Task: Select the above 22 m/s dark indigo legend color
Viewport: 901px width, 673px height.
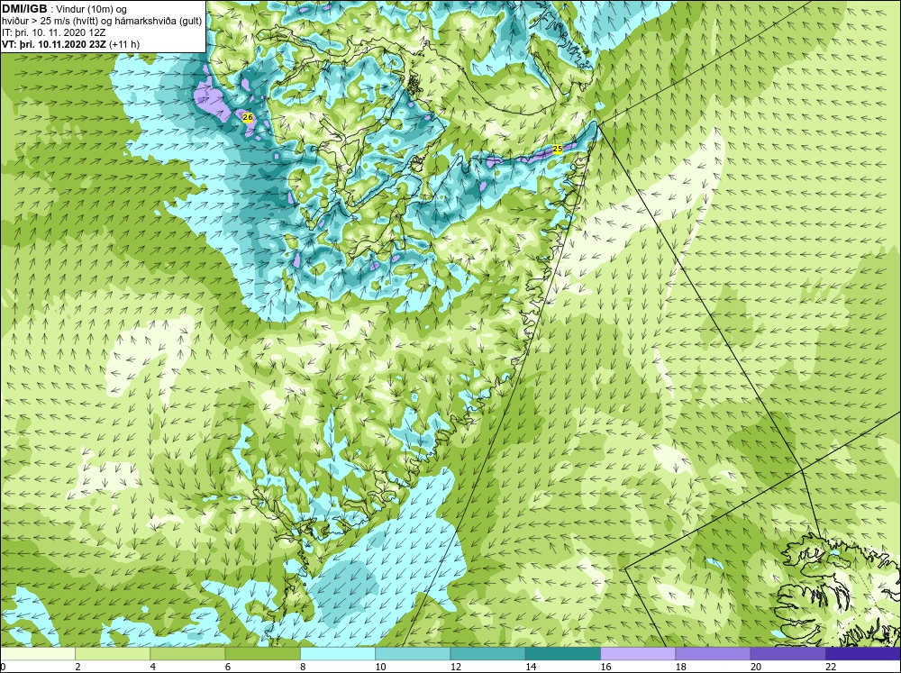Action: pyautogui.click(x=863, y=654)
